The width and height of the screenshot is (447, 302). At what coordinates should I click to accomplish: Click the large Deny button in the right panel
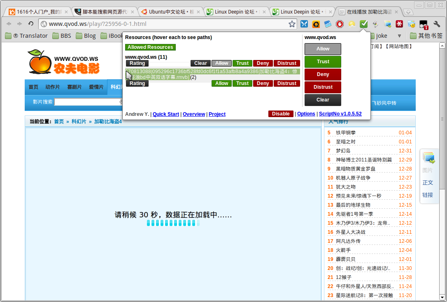pyautogui.click(x=323, y=74)
